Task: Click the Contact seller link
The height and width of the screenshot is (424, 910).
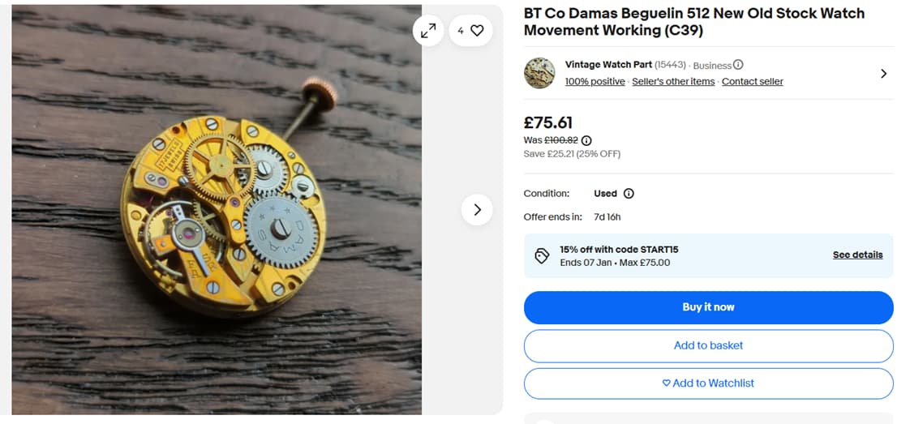Action: pyautogui.click(x=752, y=82)
